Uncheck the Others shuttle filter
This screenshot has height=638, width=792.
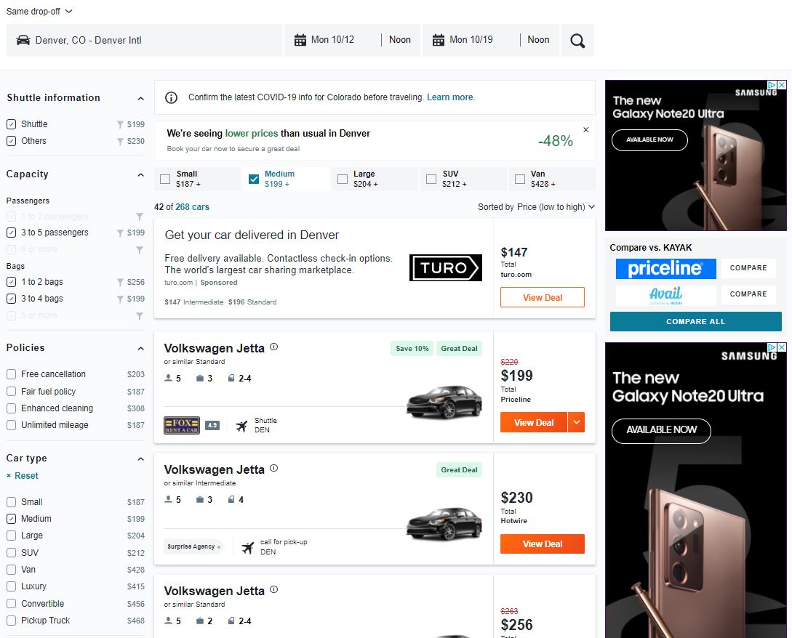pos(11,141)
